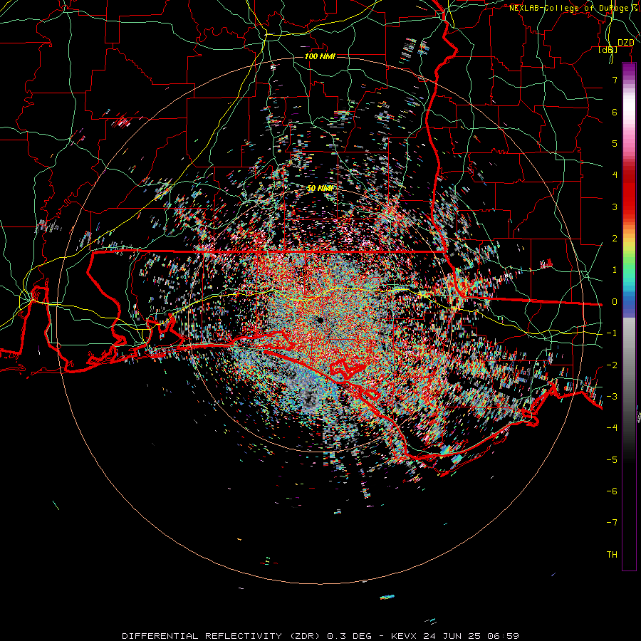Click the TH threshold label on scale
This screenshot has height=641, width=641.
pos(612,555)
